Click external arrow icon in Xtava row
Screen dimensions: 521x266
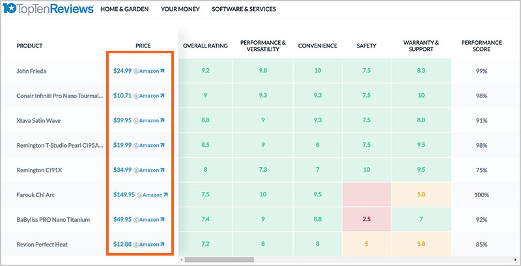(162, 120)
